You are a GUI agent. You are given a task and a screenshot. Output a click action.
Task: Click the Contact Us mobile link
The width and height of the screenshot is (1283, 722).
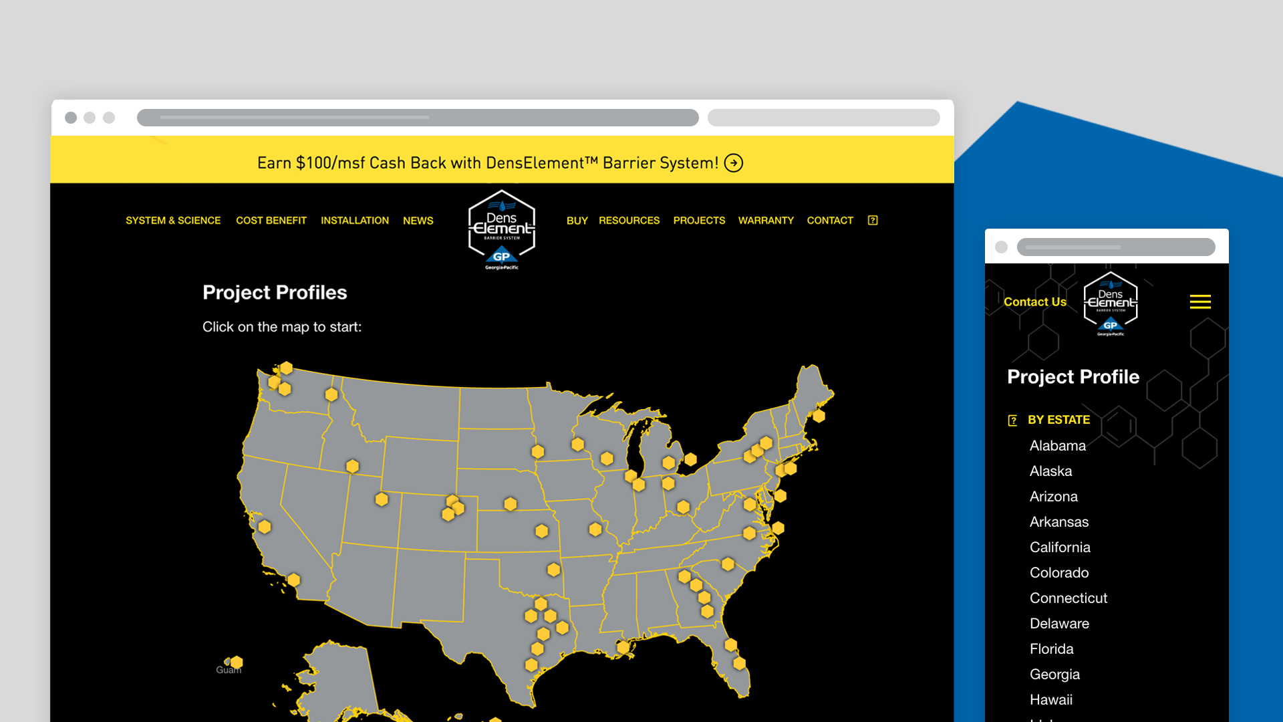(1035, 302)
